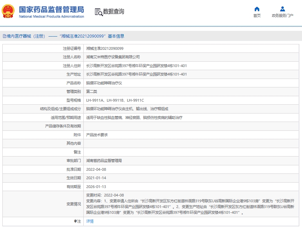Click expiry date 2026-01-13
Image resolution: width=302 pixels, height=228 pixels.
(96, 187)
